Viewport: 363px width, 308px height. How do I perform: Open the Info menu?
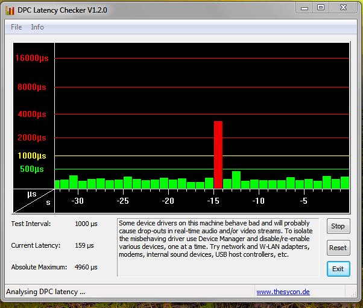pyautogui.click(x=37, y=27)
